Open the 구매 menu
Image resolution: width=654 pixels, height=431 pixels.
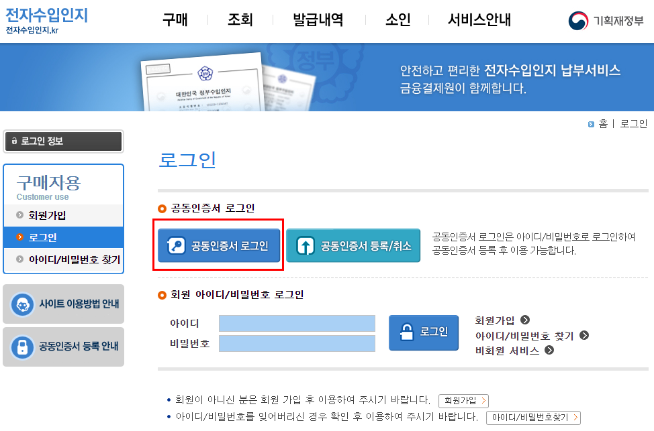[x=175, y=19]
